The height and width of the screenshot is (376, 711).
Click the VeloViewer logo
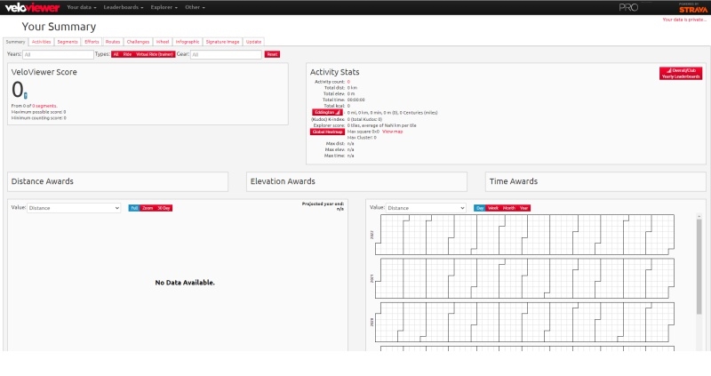click(32, 8)
